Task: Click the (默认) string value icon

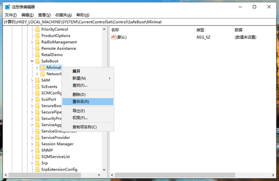Action: (x=113, y=37)
